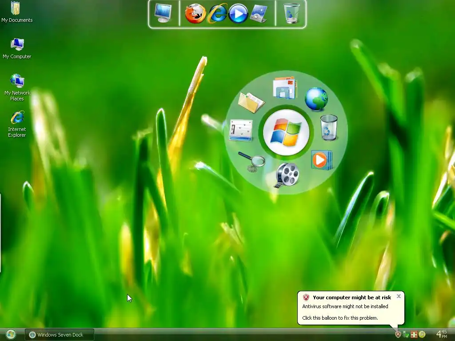
Task: Launch Firefox from the top dock
Action: [x=196, y=13]
